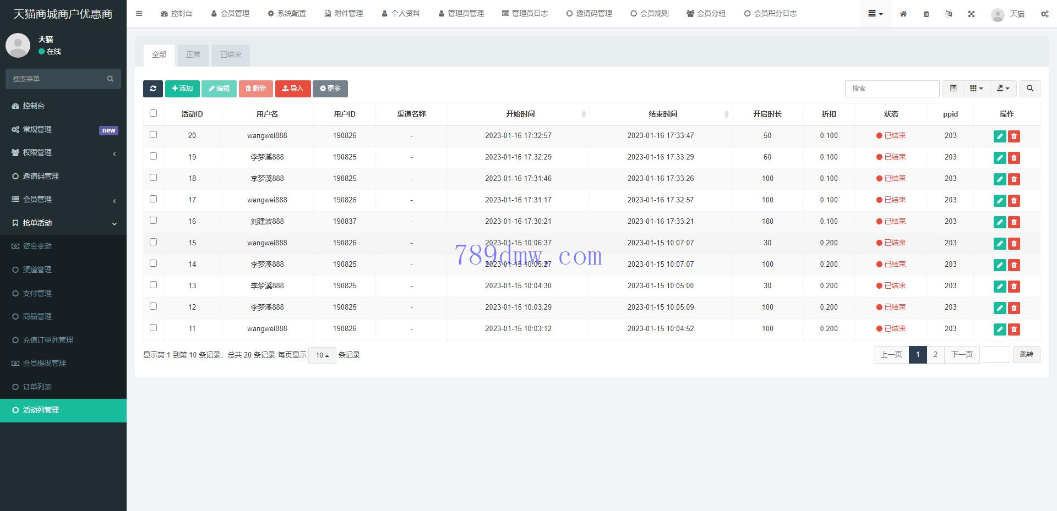Go to page 2 of the records

tap(935, 355)
